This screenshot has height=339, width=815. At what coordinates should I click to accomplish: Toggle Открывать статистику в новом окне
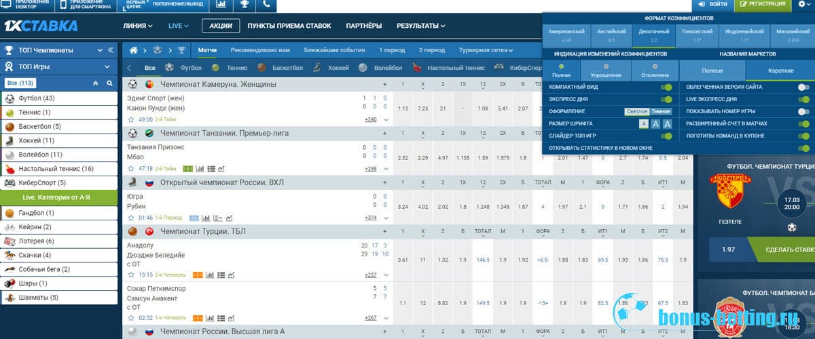pyautogui.click(x=804, y=148)
